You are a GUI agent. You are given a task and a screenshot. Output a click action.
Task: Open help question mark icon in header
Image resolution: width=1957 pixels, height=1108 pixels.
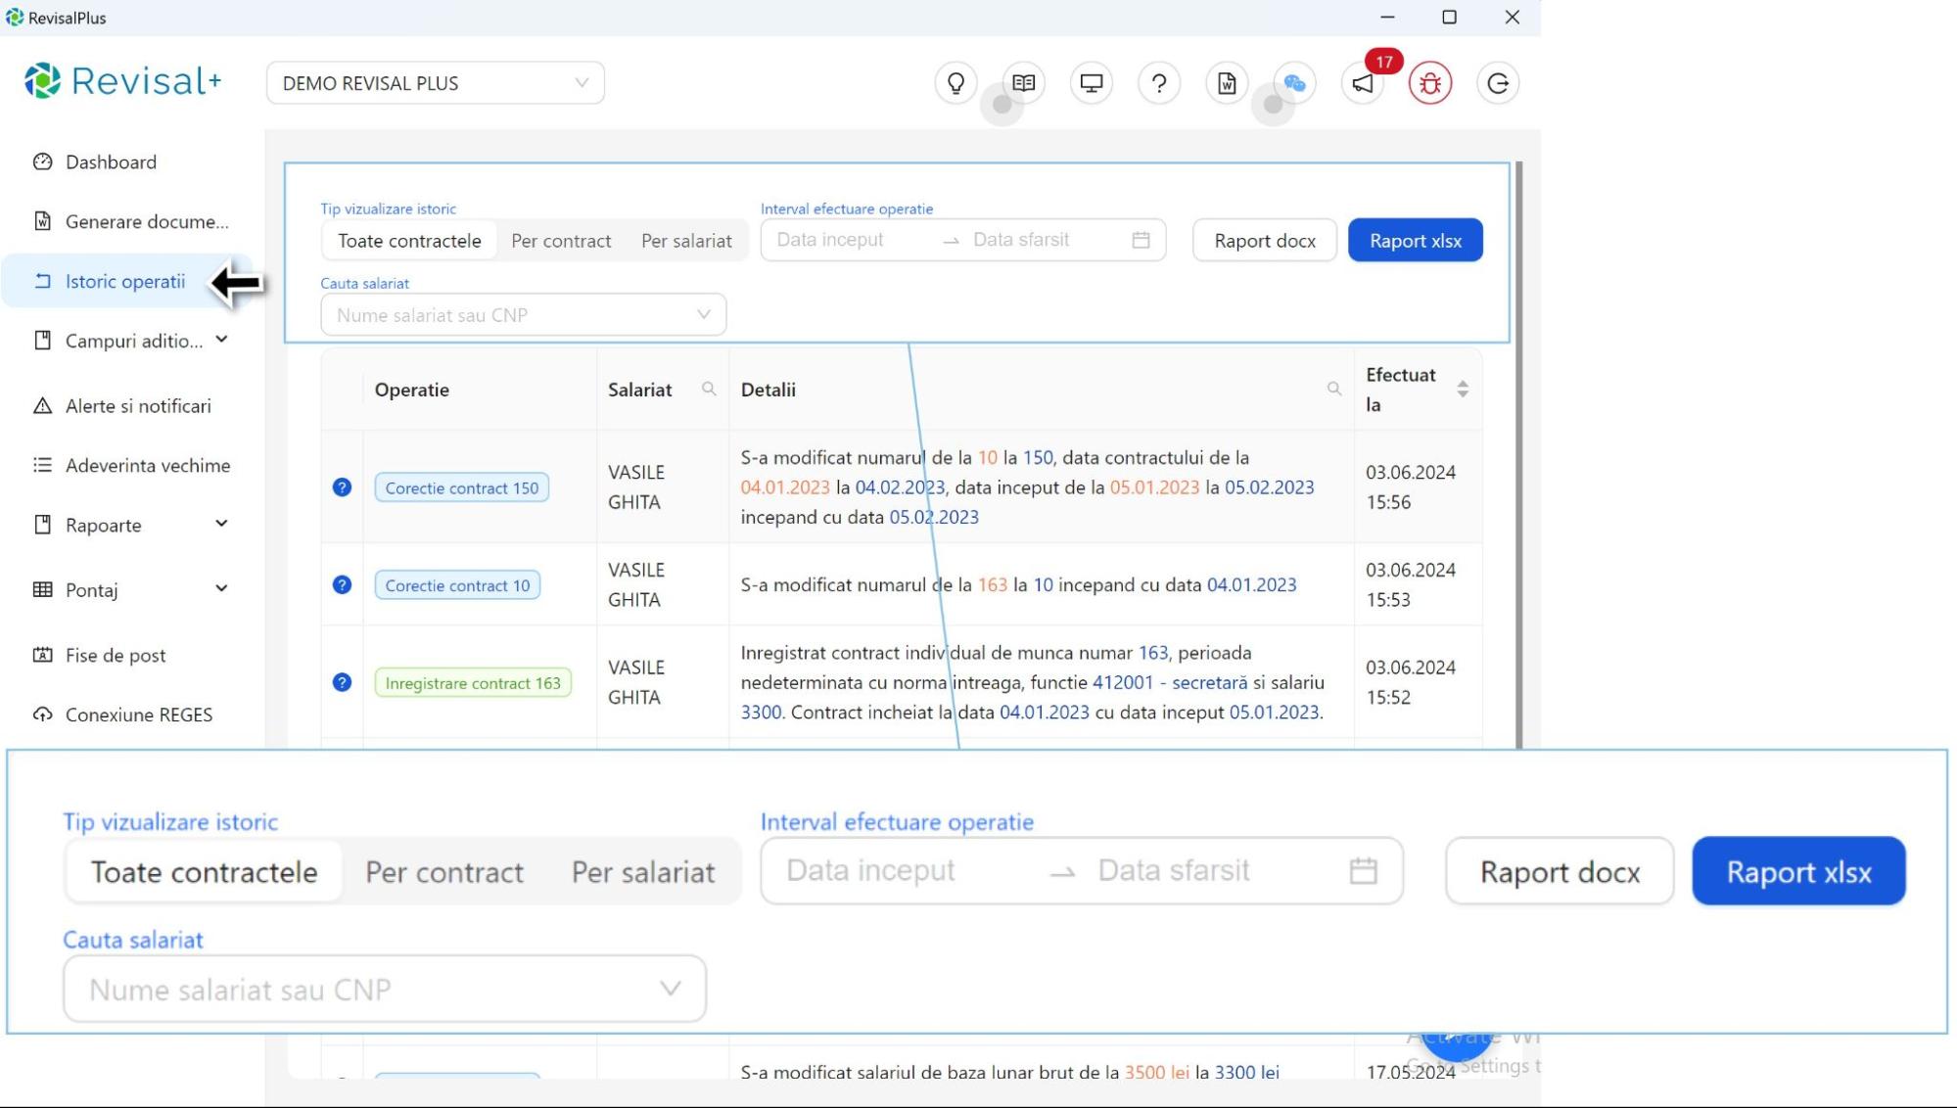(x=1159, y=83)
